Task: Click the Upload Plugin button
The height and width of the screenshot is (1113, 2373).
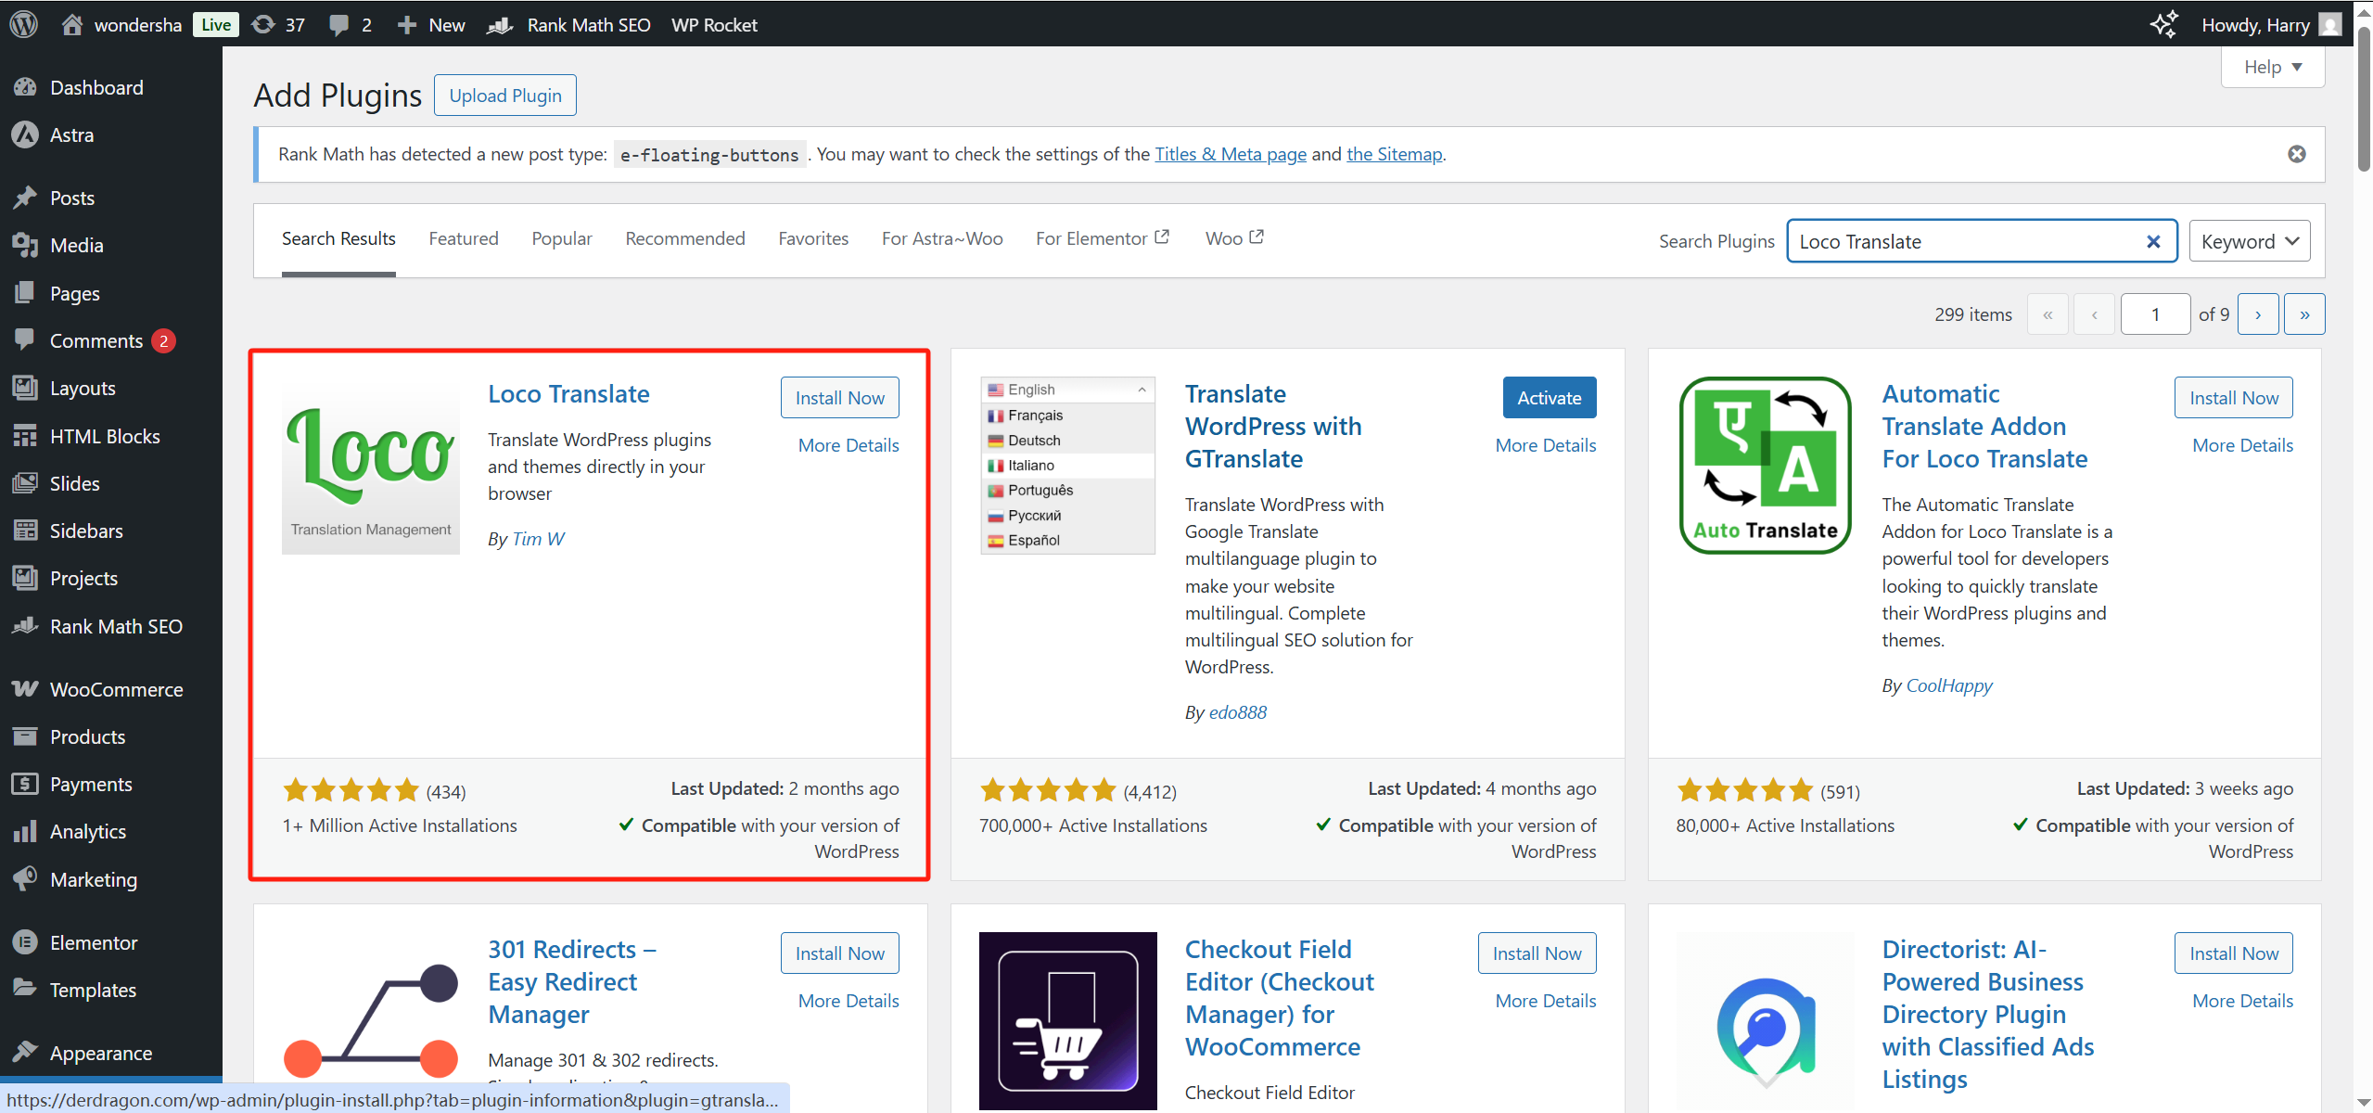Action: tap(505, 96)
